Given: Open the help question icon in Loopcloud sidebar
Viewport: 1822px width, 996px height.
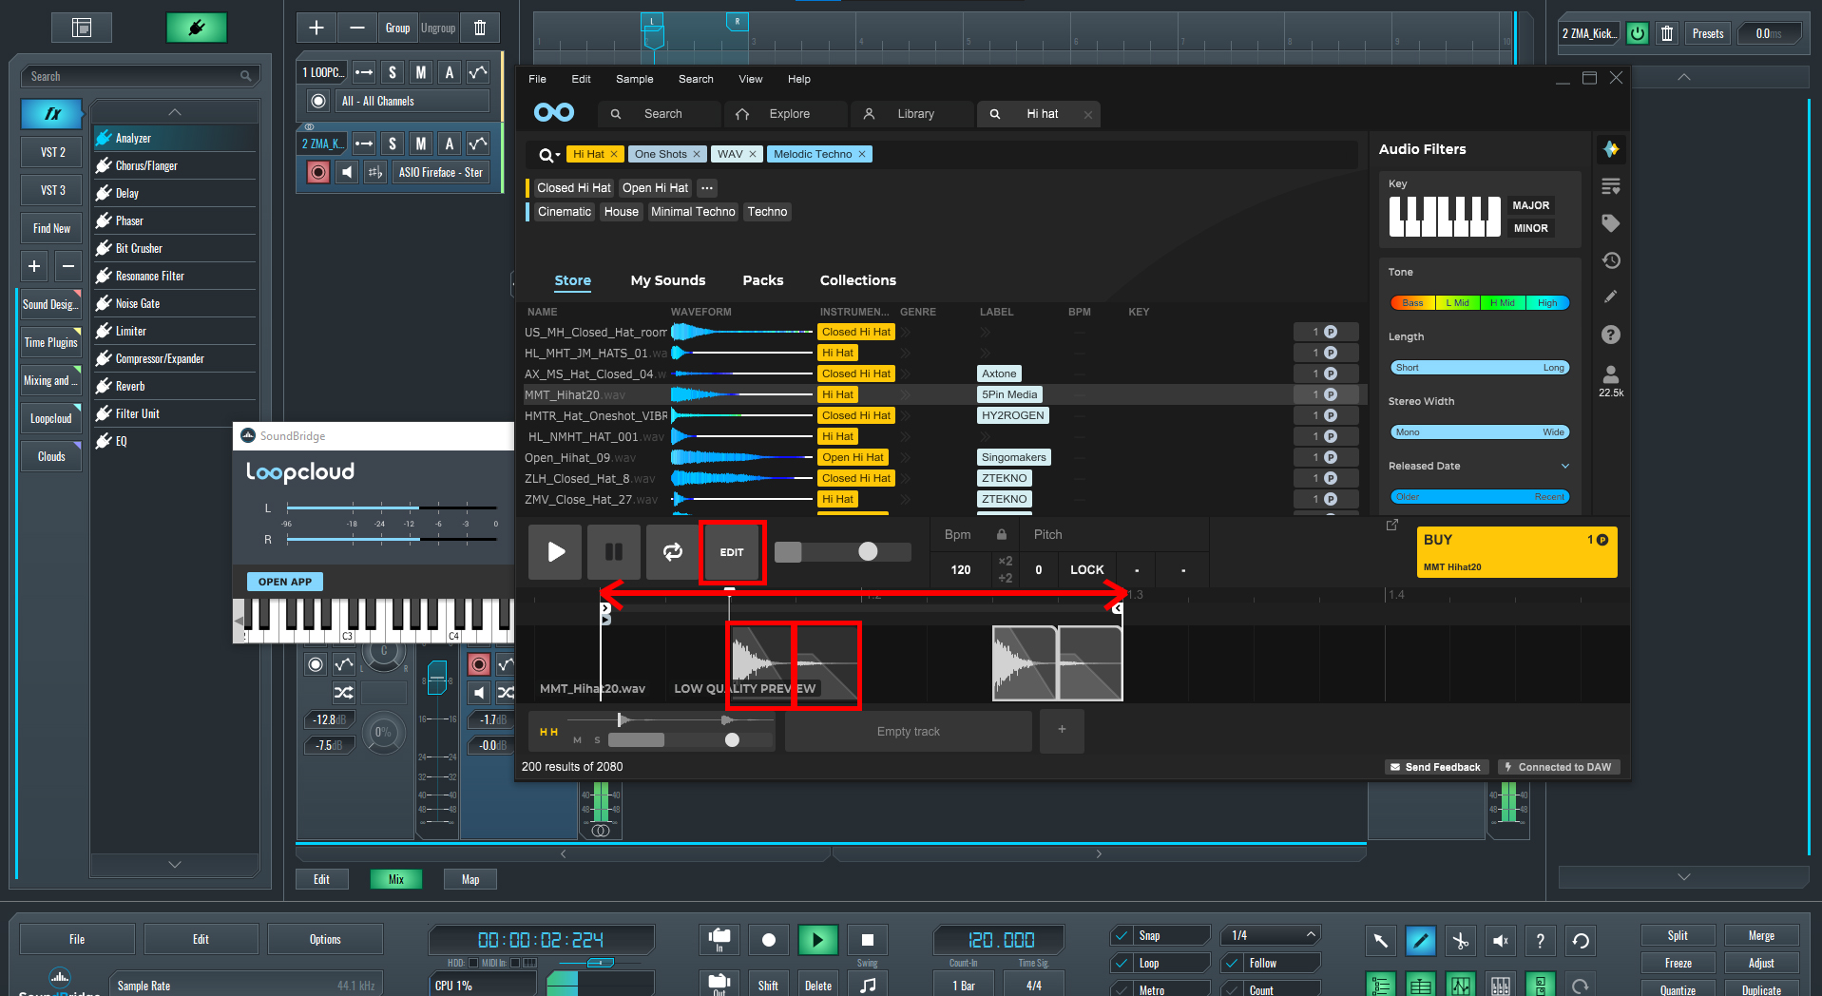Looking at the screenshot, I should pyautogui.click(x=1611, y=335).
